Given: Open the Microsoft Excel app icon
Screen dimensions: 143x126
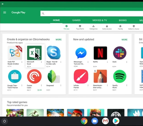Looking at the screenshot, I should pos(34,53).
